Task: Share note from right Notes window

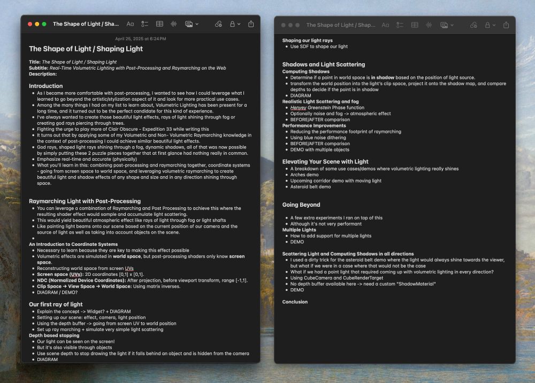Action: [x=506, y=25]
